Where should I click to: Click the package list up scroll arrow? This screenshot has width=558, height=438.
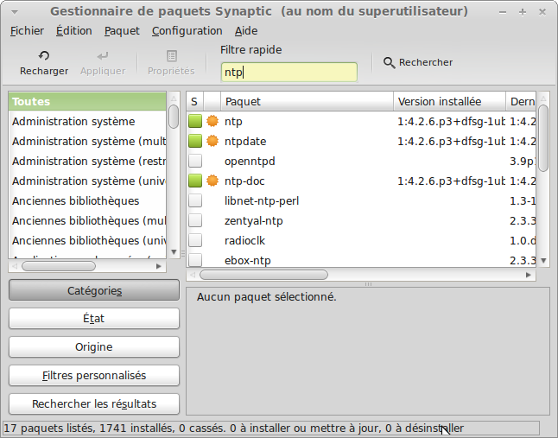543,98
